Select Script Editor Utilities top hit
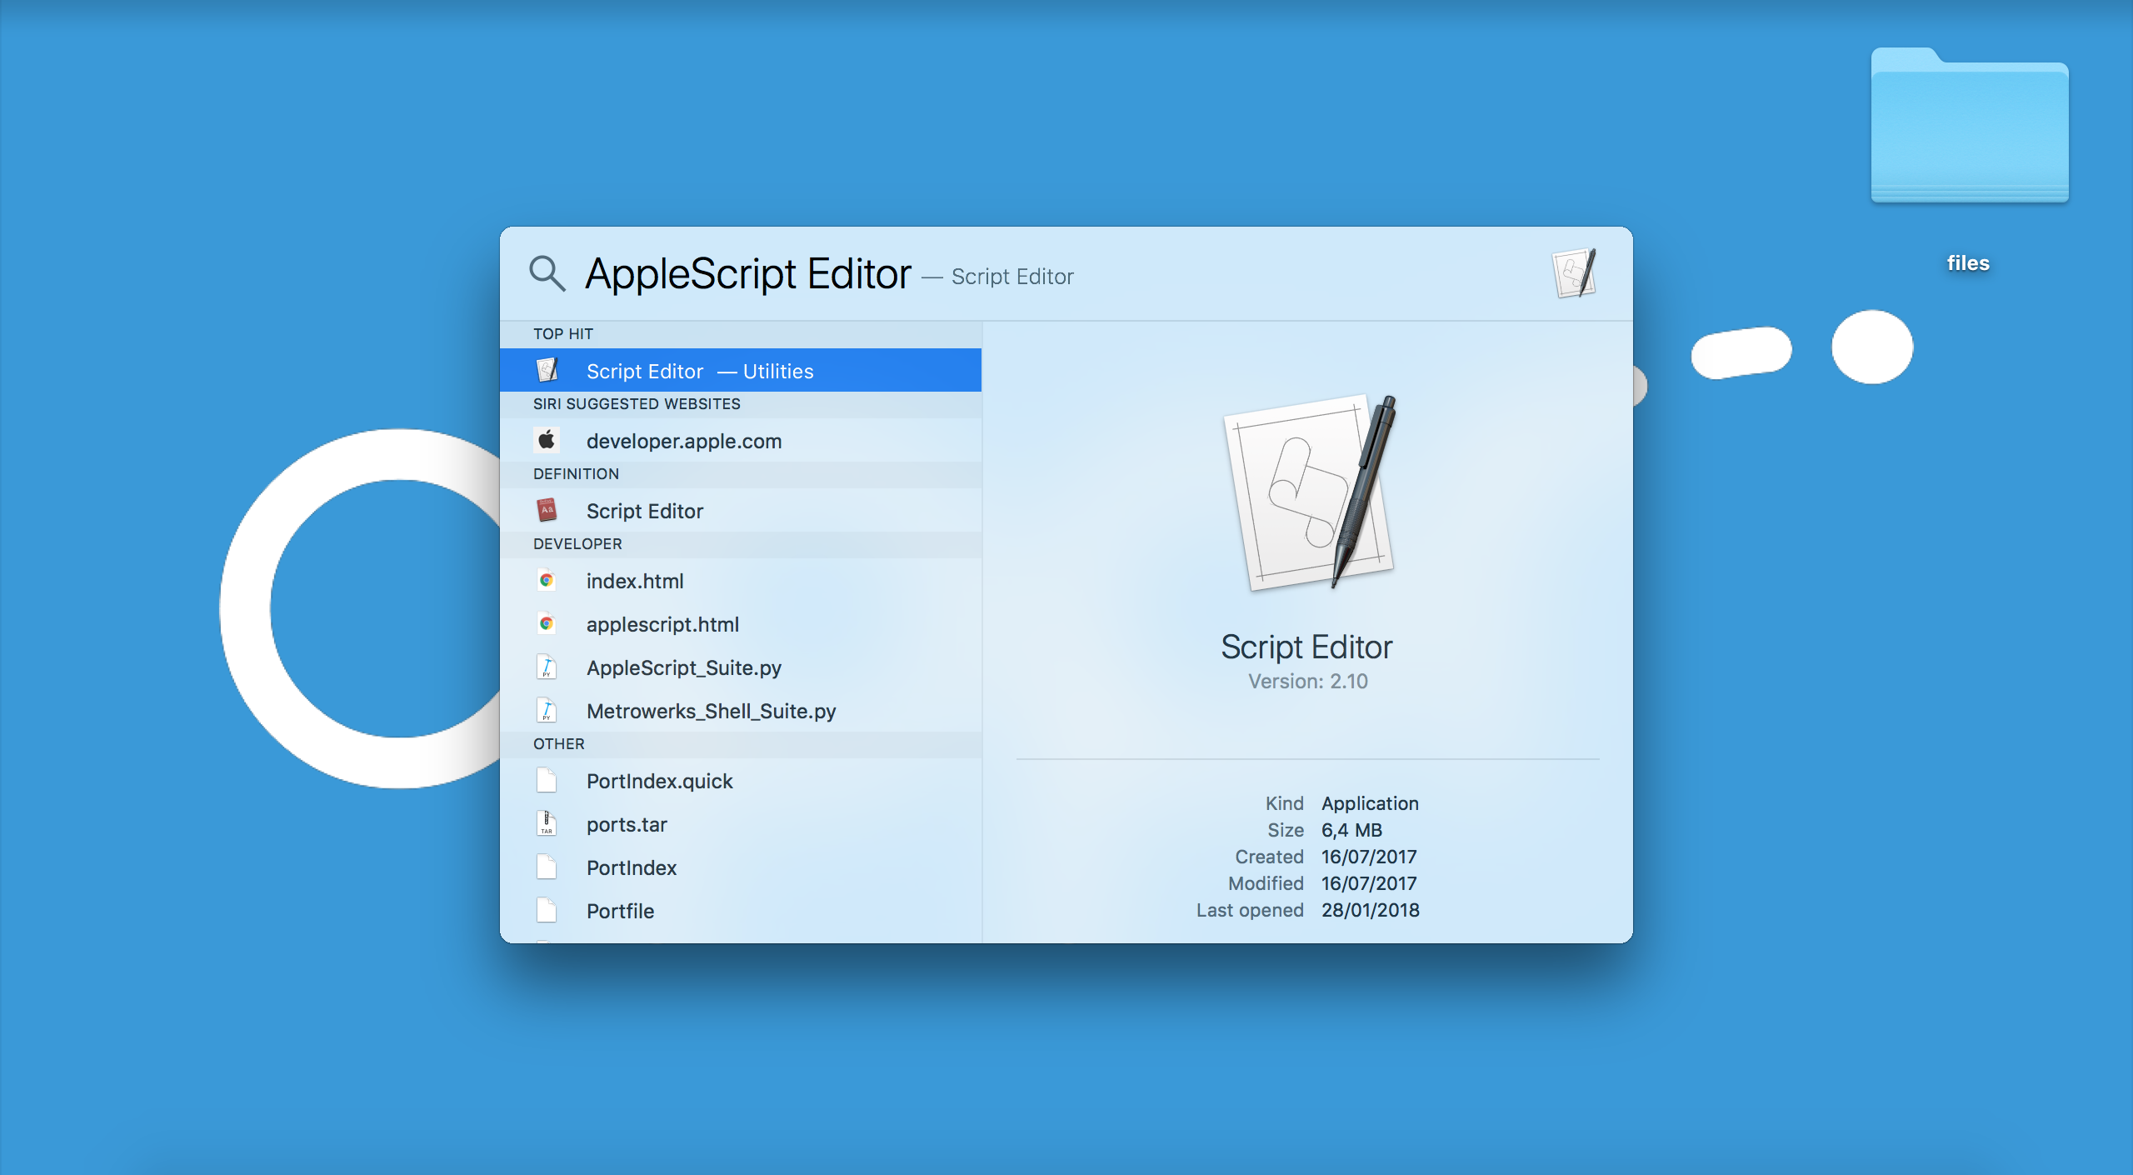This screenshot has width=2133, height=1175. click(x=699, y=371)
